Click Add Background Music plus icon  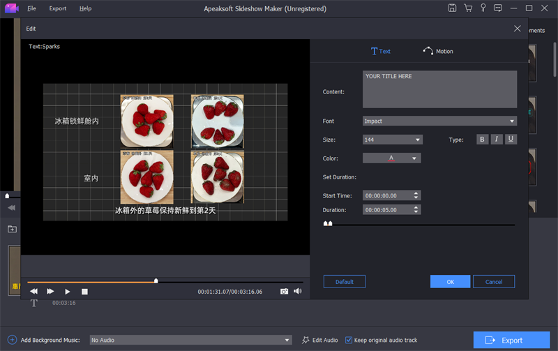click(x=12, y=340)
